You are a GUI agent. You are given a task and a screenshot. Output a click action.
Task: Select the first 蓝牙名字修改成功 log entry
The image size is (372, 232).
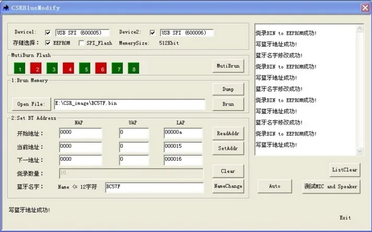point(279,56)
